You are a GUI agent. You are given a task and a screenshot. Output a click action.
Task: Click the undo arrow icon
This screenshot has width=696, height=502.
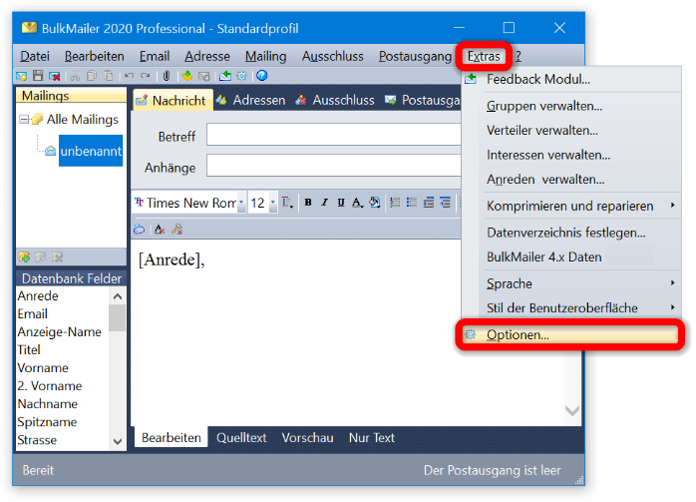(x=129, y=76)
